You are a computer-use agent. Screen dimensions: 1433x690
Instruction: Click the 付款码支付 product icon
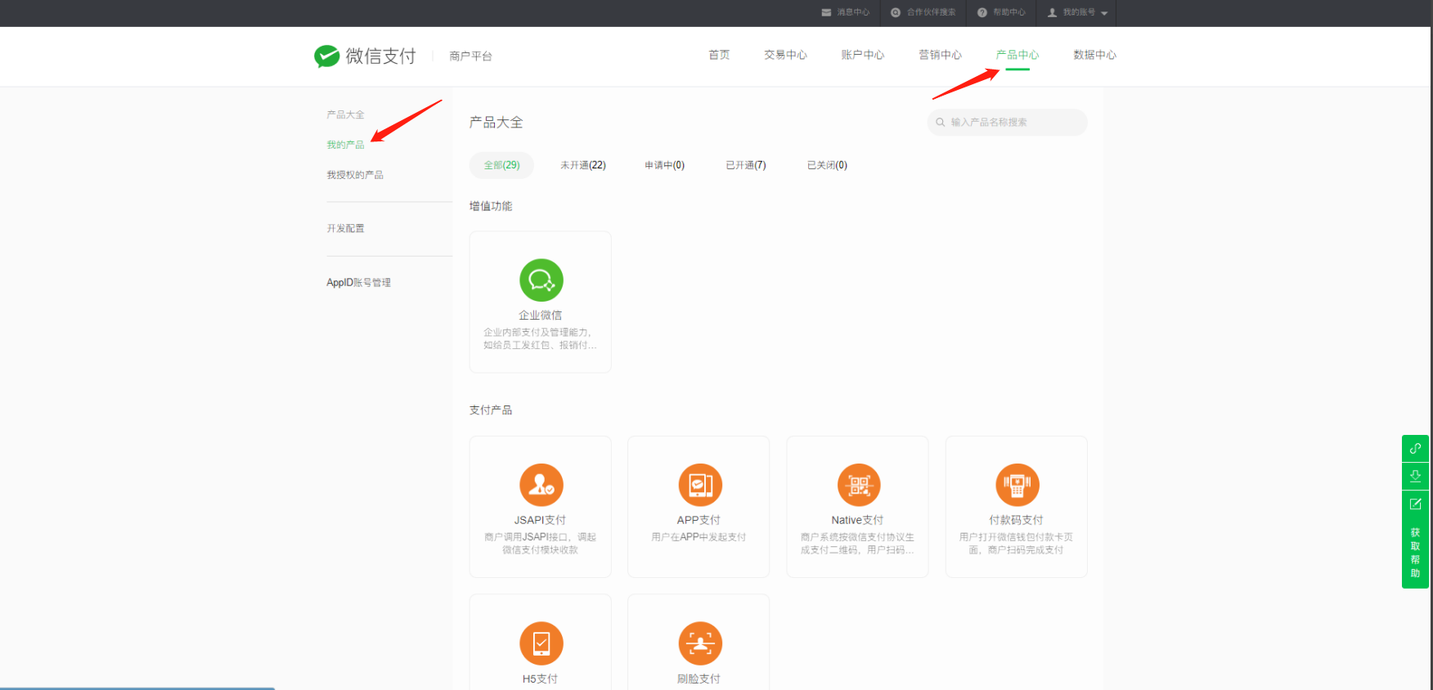click(1017, 485)
